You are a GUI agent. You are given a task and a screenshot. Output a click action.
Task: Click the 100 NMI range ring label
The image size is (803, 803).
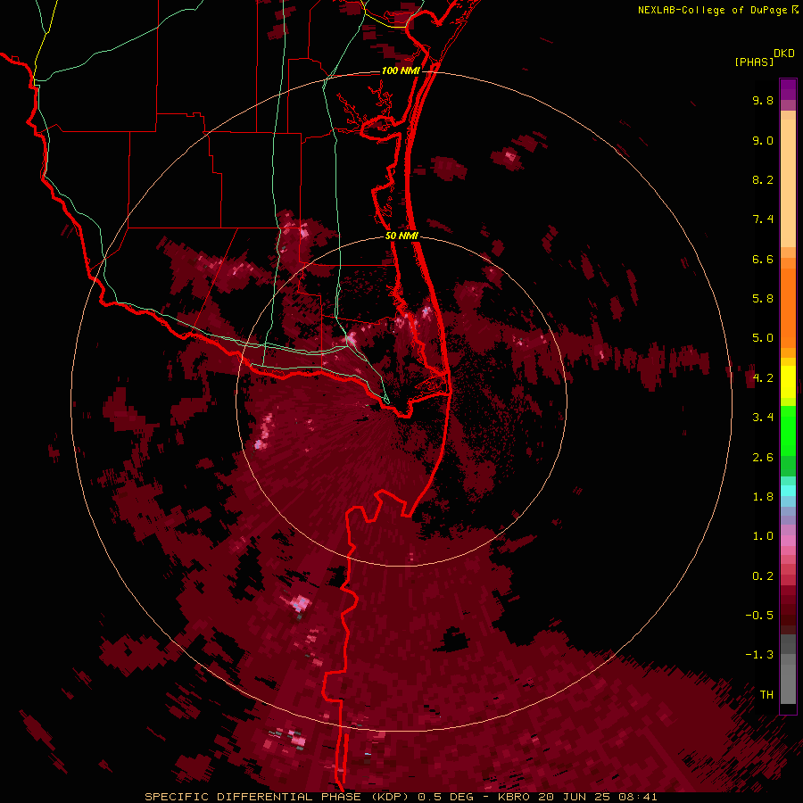(401, 70)
